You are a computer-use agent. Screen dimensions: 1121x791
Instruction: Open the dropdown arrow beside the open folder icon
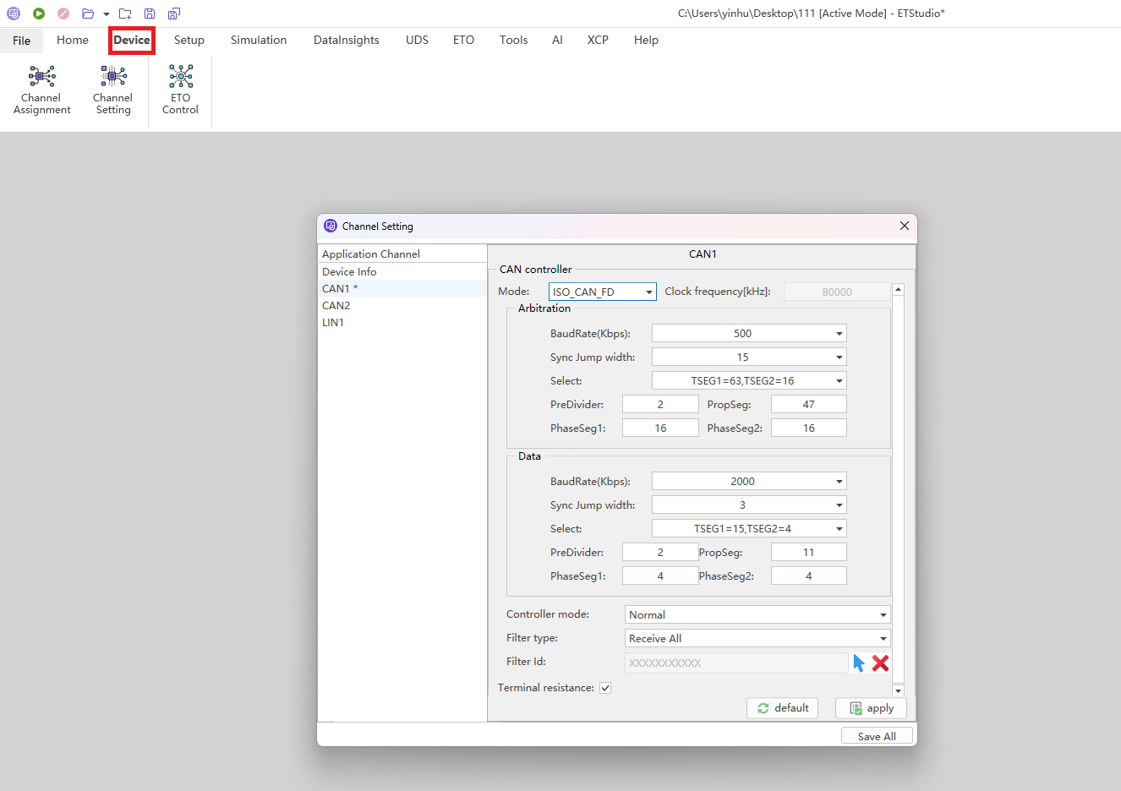click(107, 14)
